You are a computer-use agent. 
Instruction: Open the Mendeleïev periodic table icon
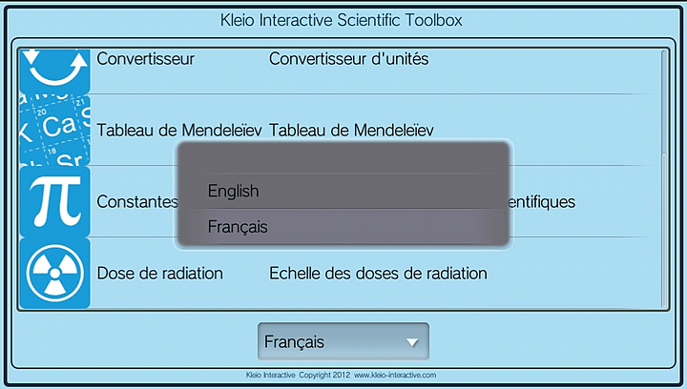(x=54, y=130)
